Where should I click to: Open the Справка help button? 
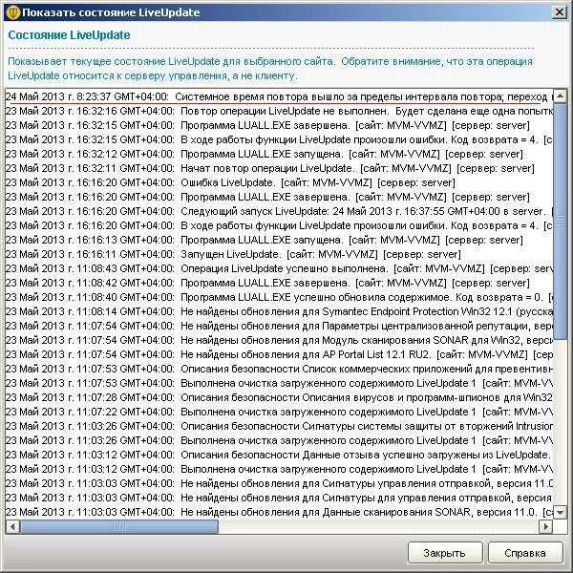pos(524,553)
